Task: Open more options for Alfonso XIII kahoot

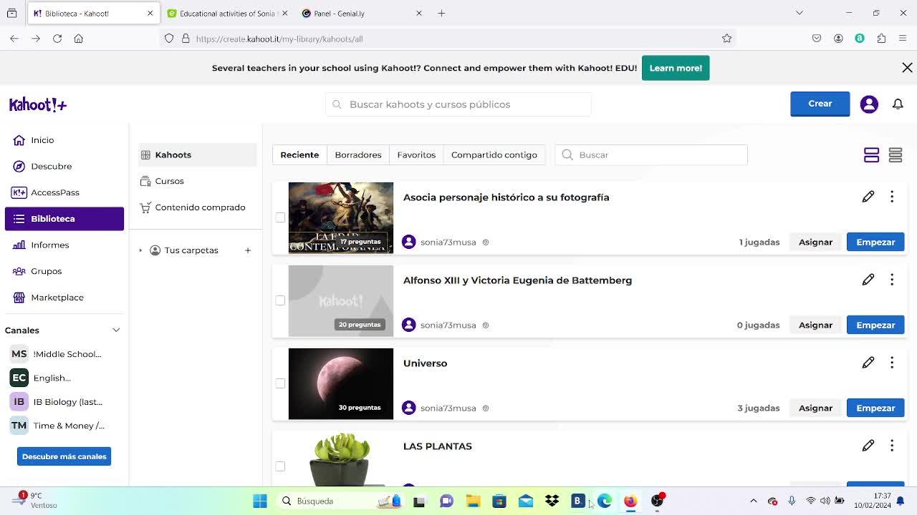Action: tap(892, 279)
